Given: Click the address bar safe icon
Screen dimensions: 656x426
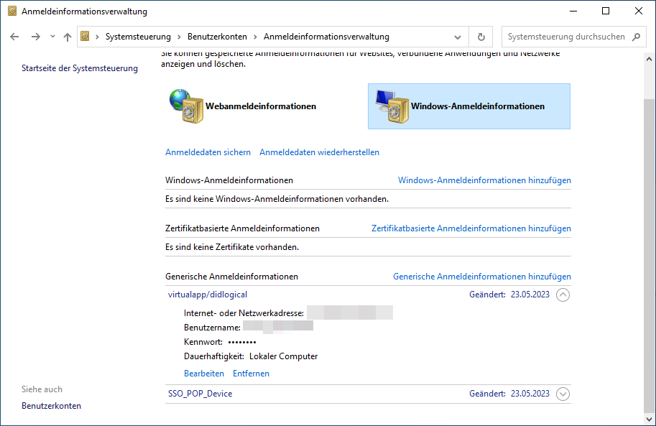Looking at the screenshot, I should (x=85, y=37).
